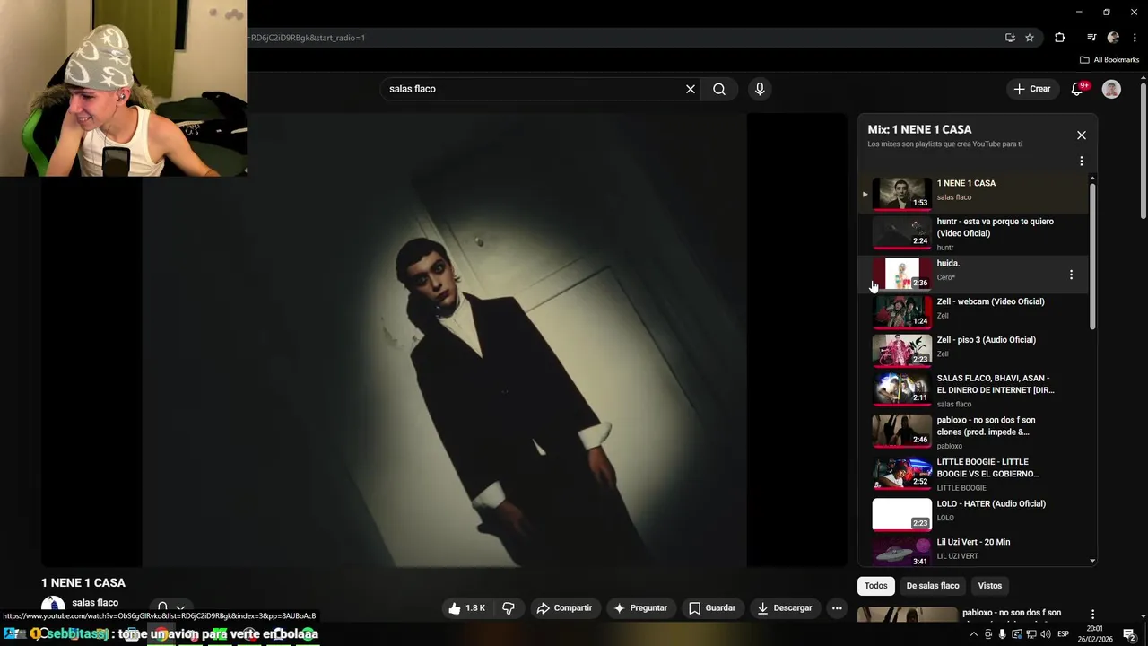Open the Chrome extensions puzzle icon
The width and height of the screenshot is (1148, 646).
click(1060, 38)
